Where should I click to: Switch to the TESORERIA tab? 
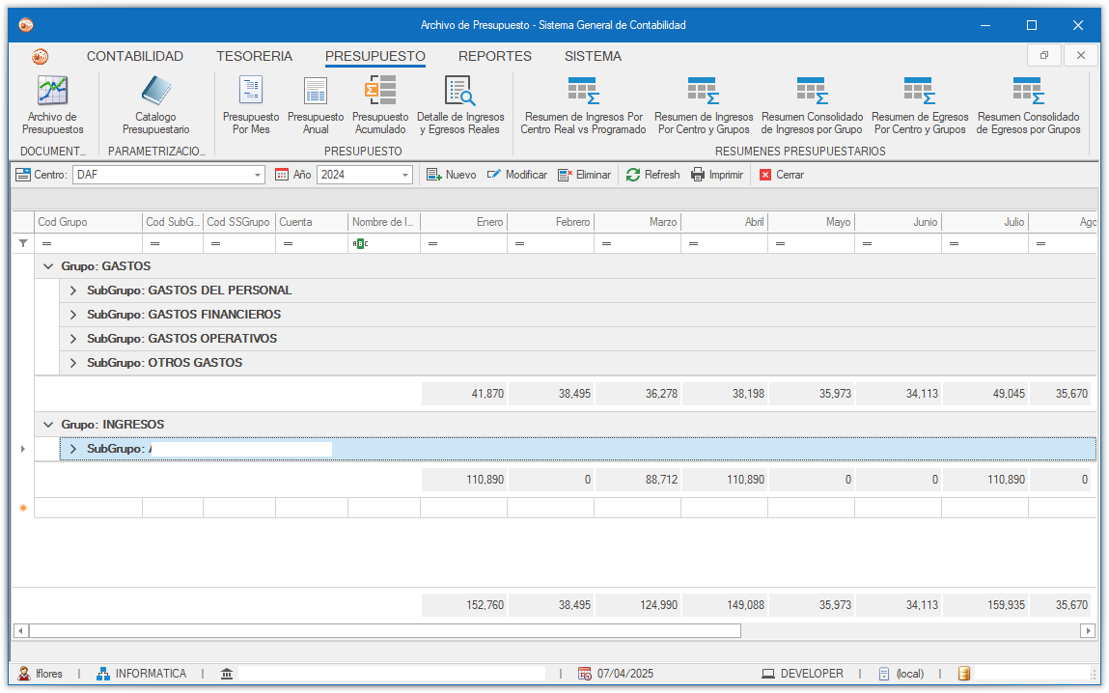[254, 57]
